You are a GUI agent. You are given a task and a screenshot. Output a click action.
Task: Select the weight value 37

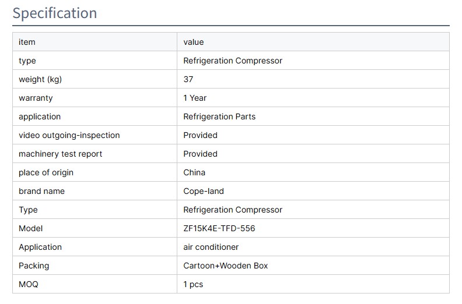click(x=188, y=79)
